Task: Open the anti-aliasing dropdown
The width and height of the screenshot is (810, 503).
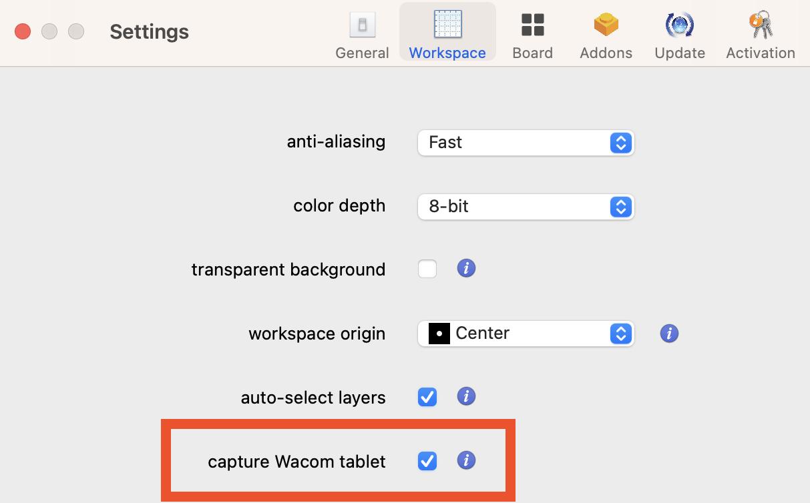Action: coord(525,142)
